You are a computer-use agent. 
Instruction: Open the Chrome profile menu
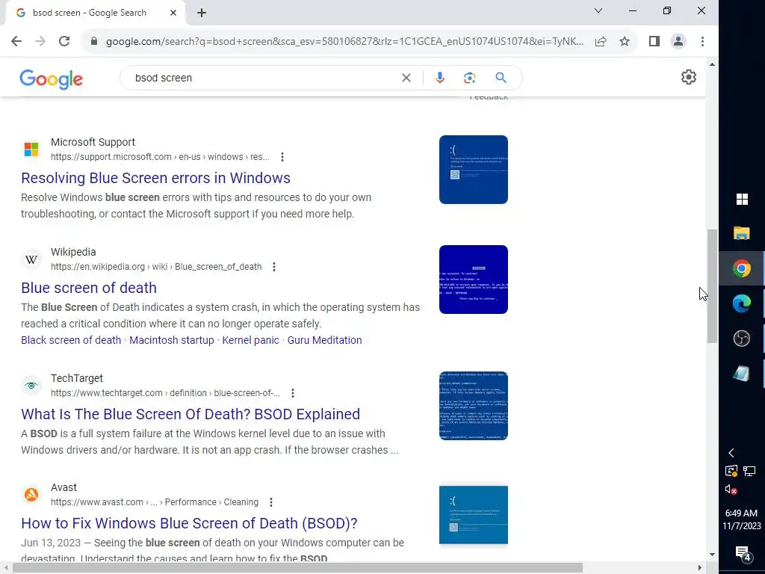pyautogui.click(x=678, y=42)
